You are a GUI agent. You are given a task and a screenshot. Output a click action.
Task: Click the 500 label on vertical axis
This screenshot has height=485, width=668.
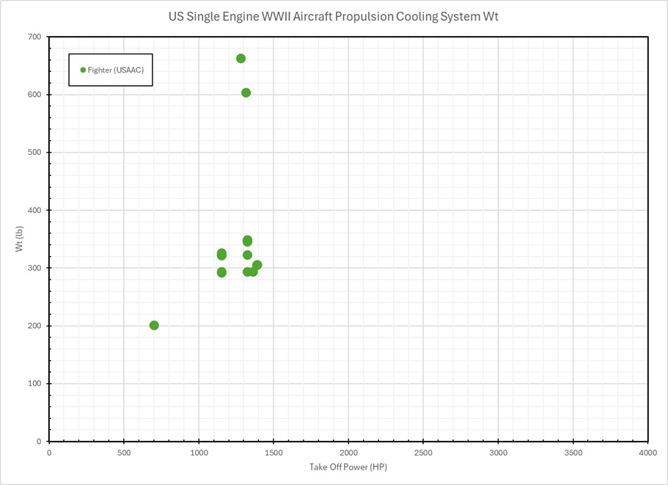point(34,153)
